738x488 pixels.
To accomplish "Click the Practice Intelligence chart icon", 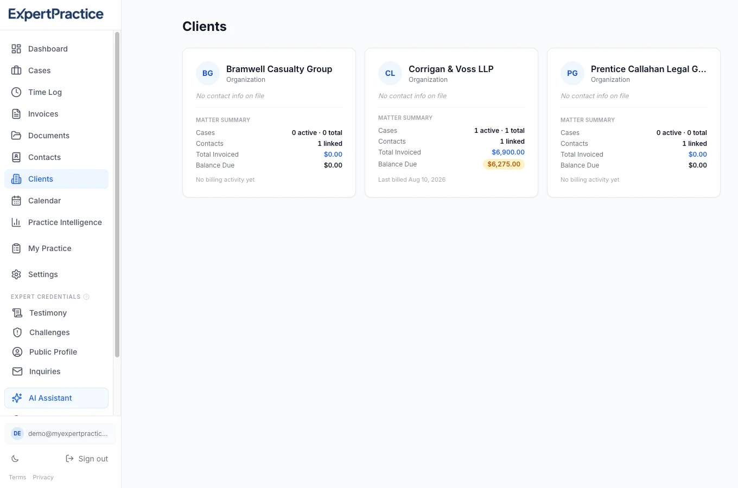I will click(x=16, y=222).
